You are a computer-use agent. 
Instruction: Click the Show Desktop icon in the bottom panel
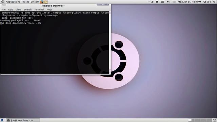[2, 120]
